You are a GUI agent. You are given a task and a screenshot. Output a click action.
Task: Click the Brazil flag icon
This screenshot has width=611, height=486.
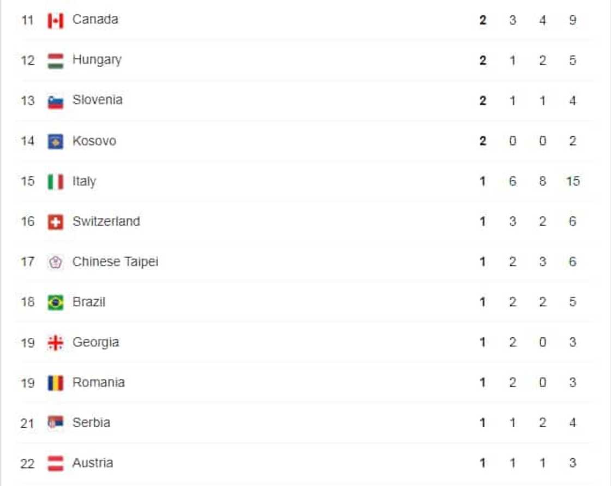55,302
